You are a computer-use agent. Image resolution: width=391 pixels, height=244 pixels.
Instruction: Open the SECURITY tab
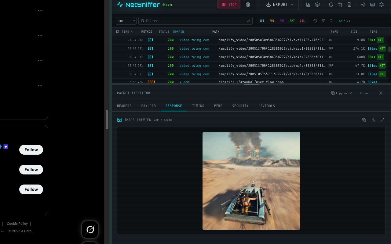[x=240, y=106]
